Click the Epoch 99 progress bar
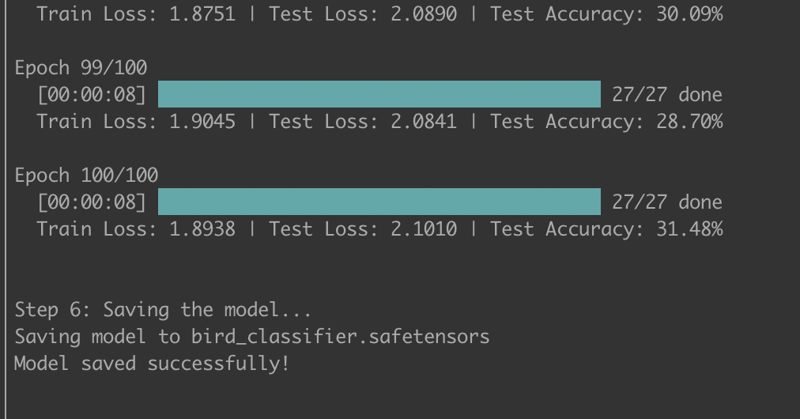The height and width of the screenshot is (419, 800). (x=379, y=94)
